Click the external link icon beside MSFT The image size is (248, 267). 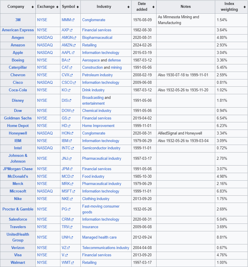click(74, 192)
